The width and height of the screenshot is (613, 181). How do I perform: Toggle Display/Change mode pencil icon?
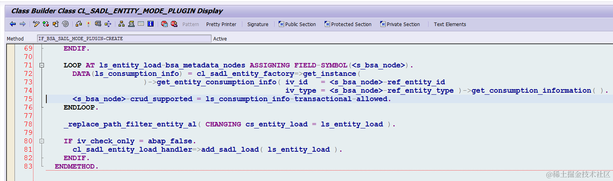36,24
